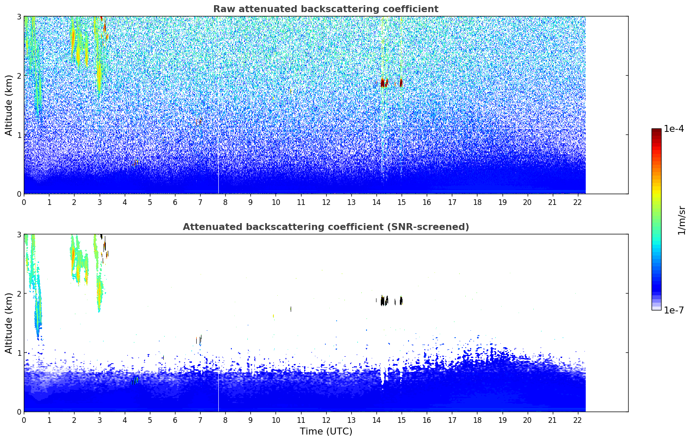Click 'Altitude (km)' label of raw plot
This screenshot has width=691, height=441.
tap(9, 105)
